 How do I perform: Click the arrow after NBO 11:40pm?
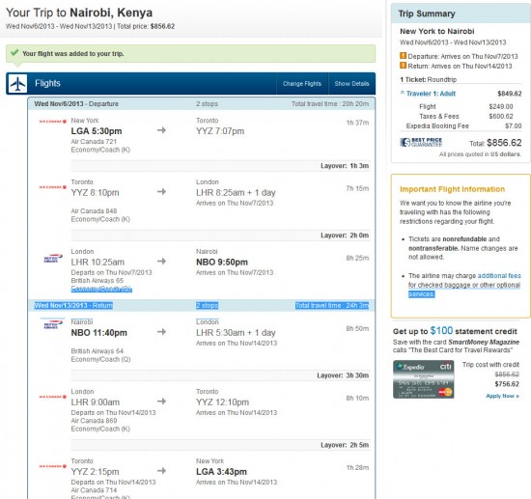161,332
